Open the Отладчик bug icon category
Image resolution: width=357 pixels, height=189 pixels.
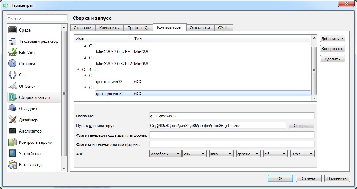(x=13, y=109)
